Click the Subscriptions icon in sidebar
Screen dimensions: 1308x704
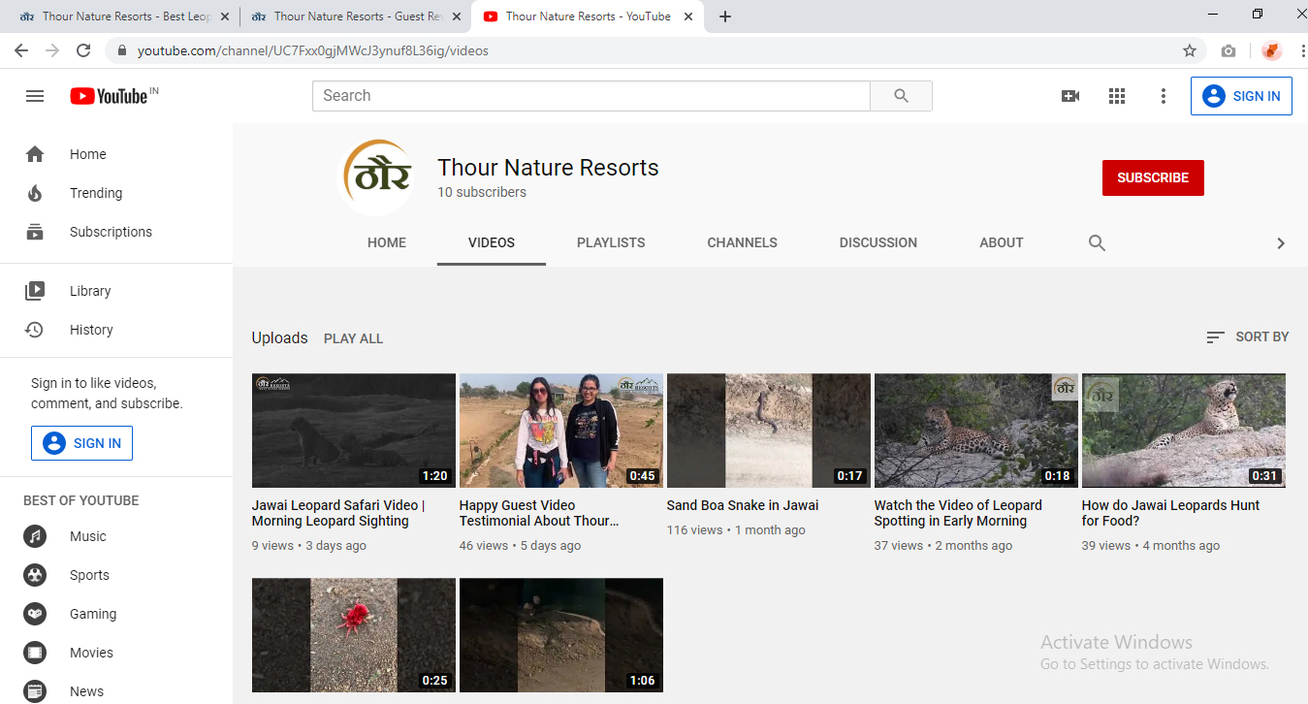point(35,232)
